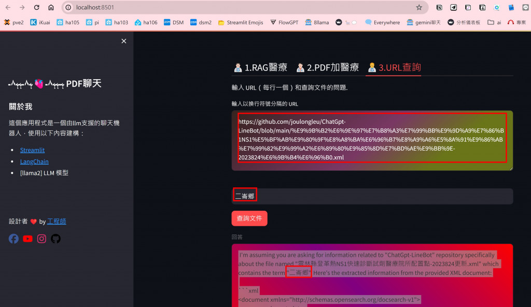531x307 pixels.
Task: Switch to the 1.RAG醫療 tab
Action: (260, 68)
